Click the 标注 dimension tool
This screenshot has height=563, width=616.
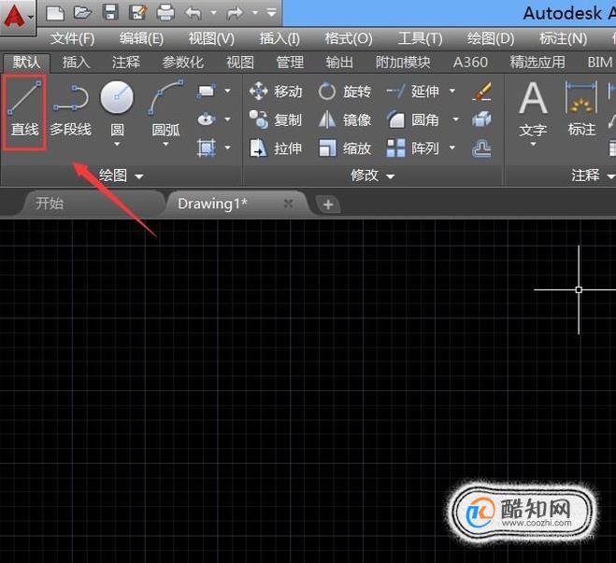581,109
